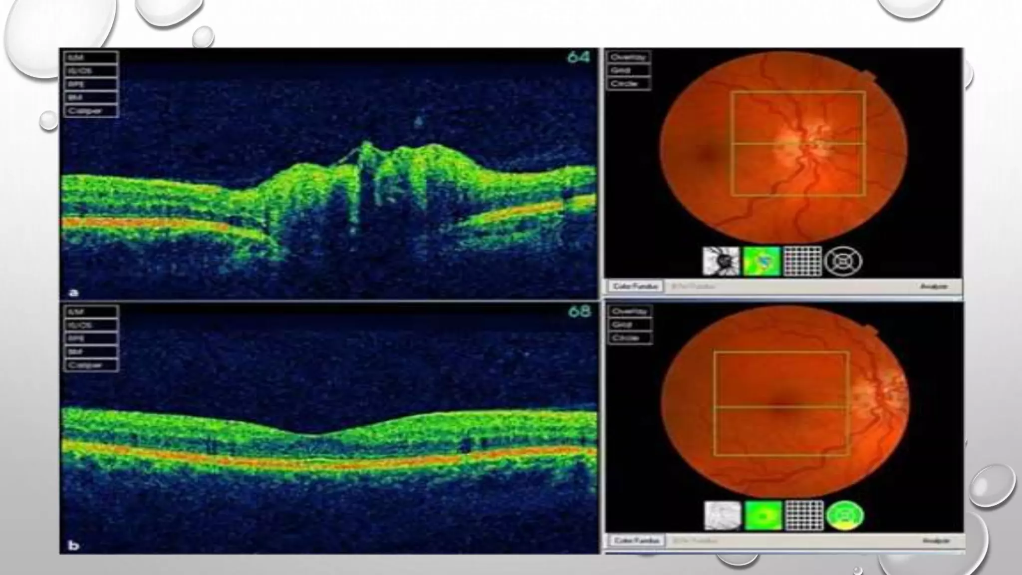This screenshot has width=1022, height=575.
Task: Click the grayscale optic disc thumbnail in top panel
Action: tap(721, 261)
